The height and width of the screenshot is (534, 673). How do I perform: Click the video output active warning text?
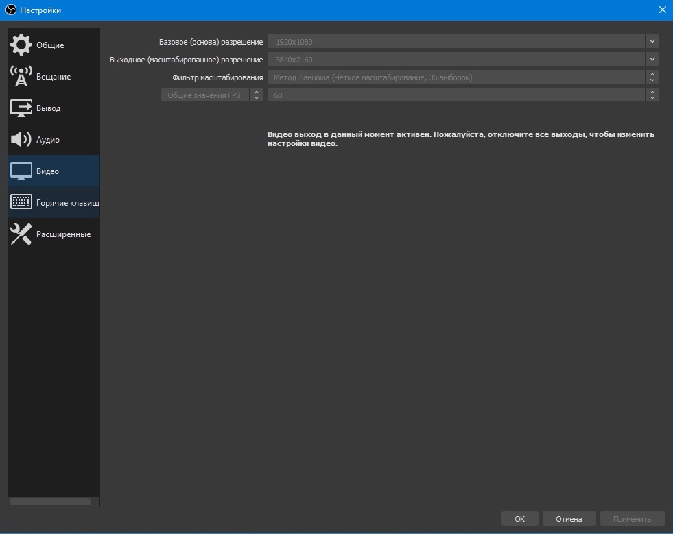[x=461, y=138]
